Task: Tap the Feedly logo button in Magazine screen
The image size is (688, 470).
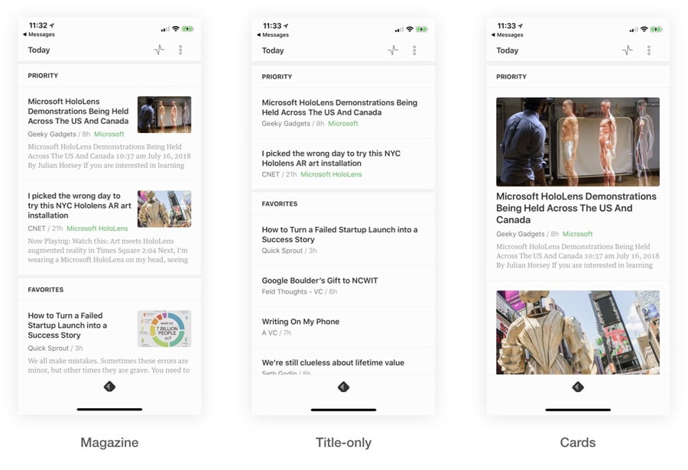Action: pyautogui.click(x=109, y=386)
